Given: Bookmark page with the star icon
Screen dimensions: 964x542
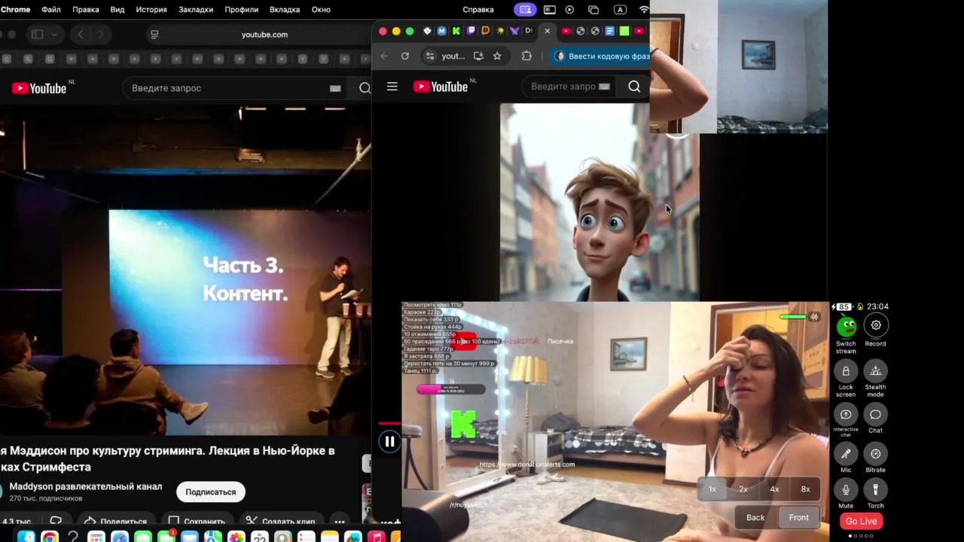Looking at the screenshot, I should (497, 56).
